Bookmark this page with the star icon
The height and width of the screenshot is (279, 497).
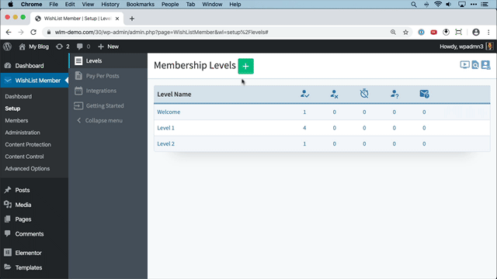(405, 33)
